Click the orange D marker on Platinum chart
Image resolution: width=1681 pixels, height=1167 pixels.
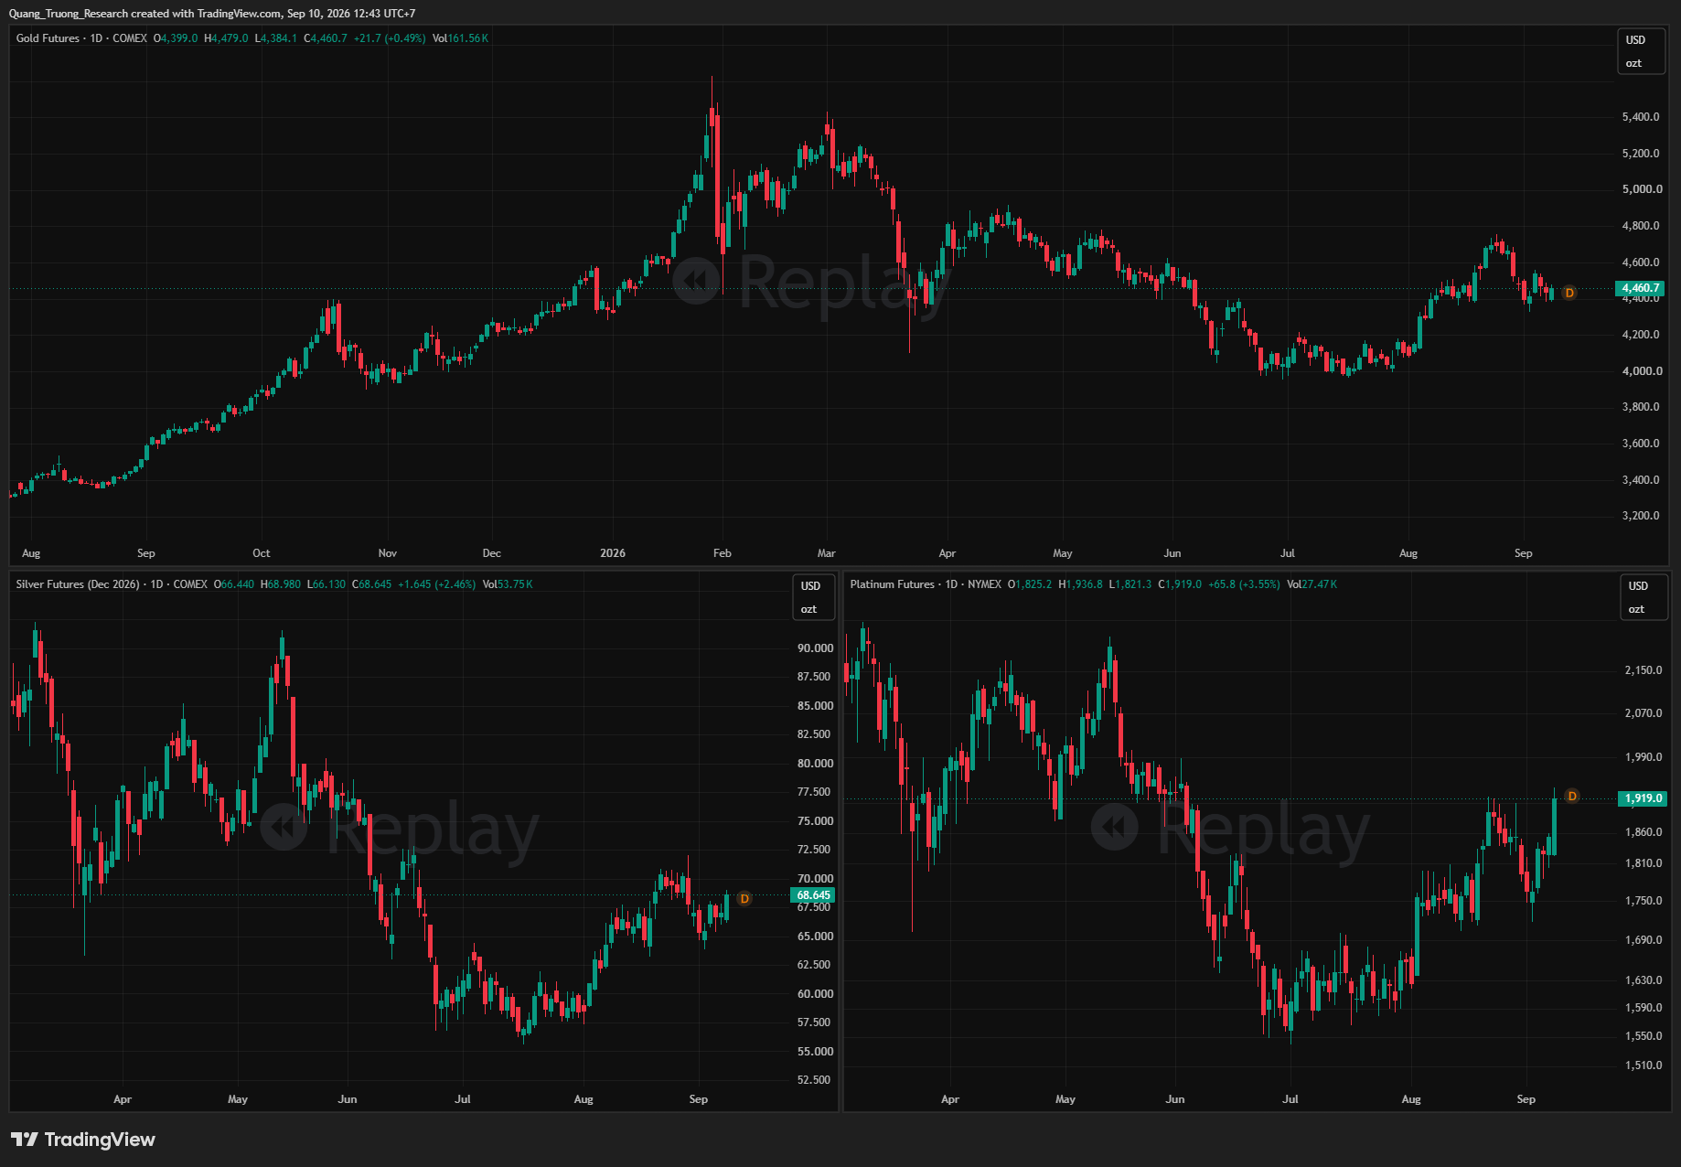[1572, 796]
